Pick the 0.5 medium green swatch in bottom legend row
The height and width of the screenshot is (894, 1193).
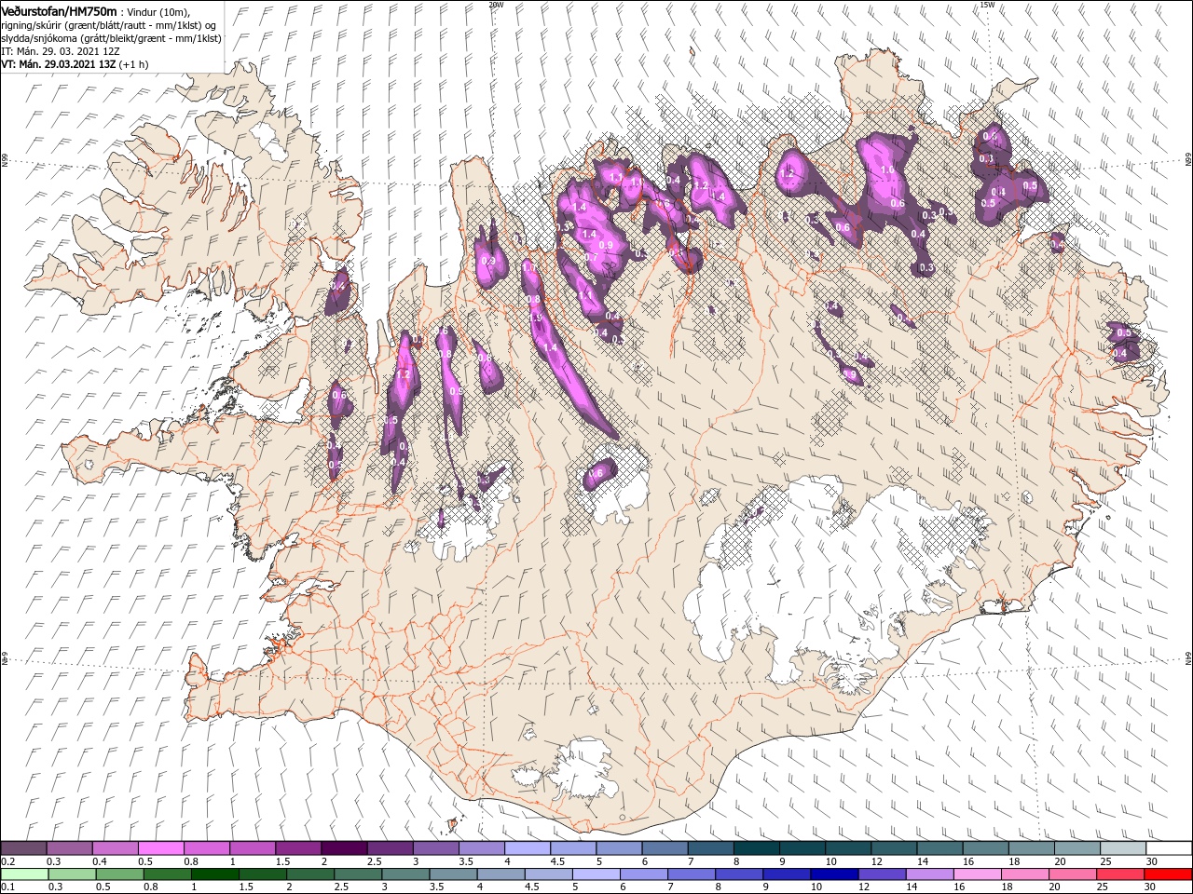click(121, 874)
